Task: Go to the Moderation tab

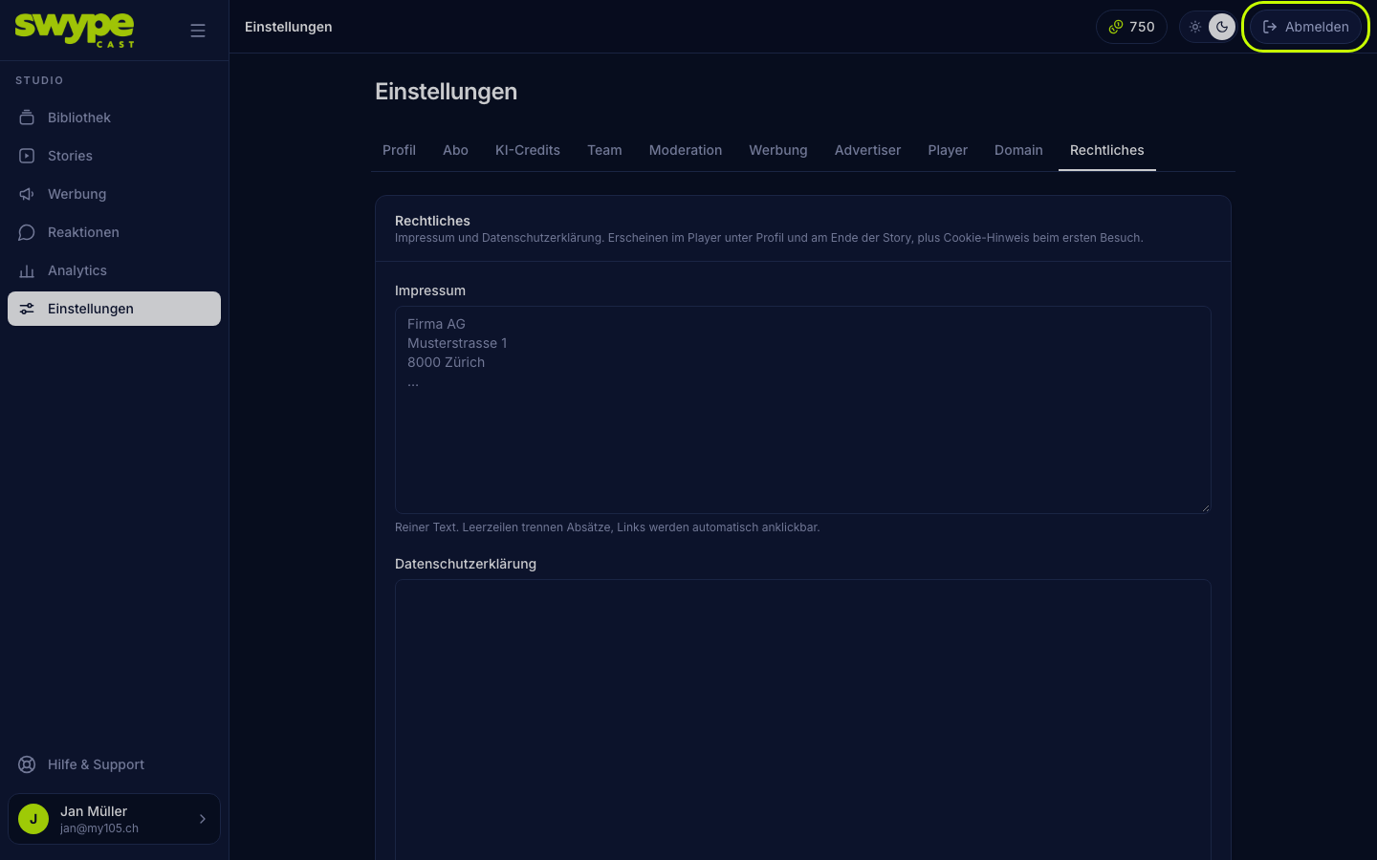Action: click(686, 150)
